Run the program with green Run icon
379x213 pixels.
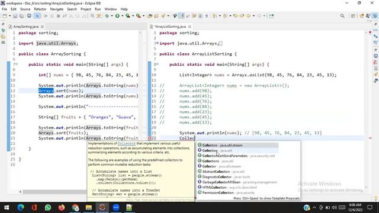117,16
